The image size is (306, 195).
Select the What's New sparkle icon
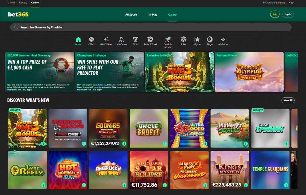(x=106, y=40)
